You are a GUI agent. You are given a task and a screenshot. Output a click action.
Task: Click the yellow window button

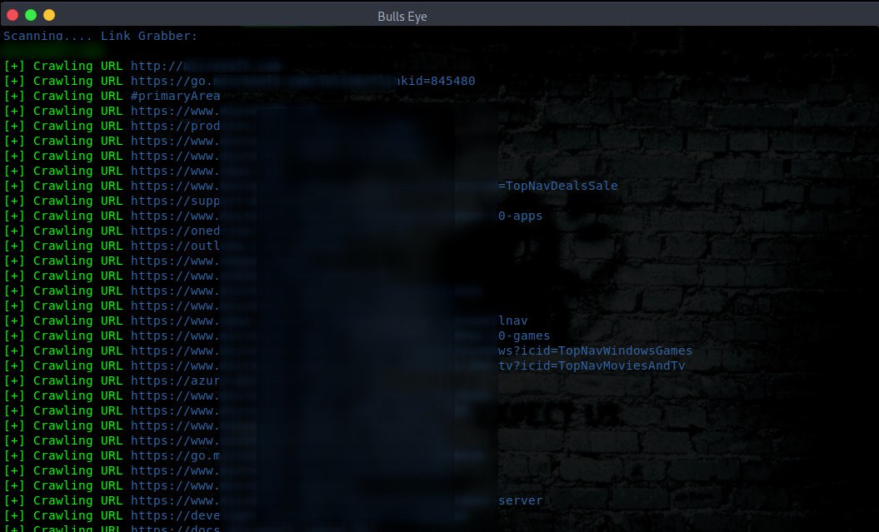pos(49,15)
